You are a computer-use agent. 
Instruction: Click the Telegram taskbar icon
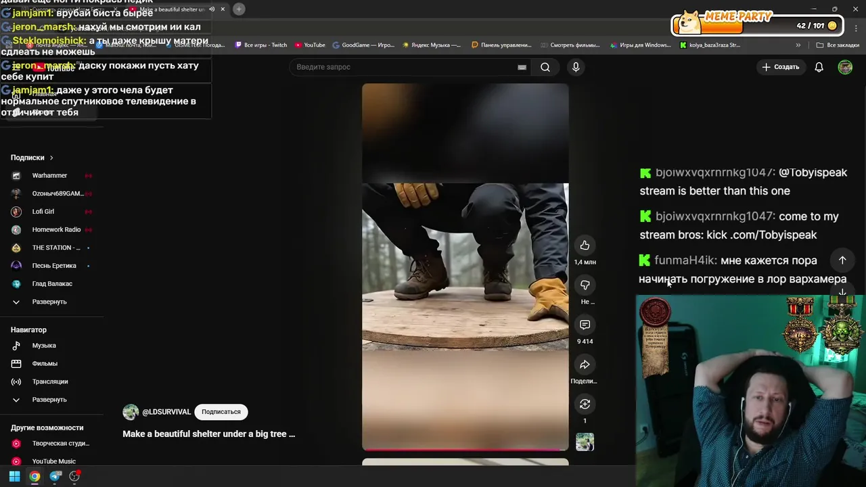point(55,476)
